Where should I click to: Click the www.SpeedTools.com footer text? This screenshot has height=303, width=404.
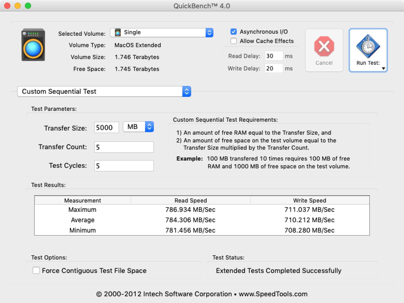coord(273,294)
